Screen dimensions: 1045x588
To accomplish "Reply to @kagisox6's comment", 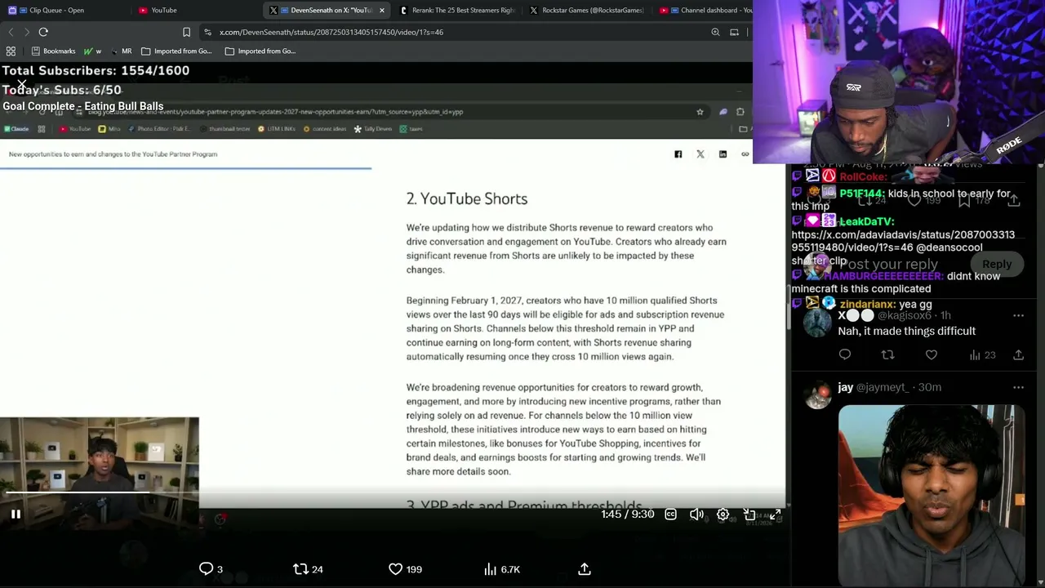I will click(x=845, y=354).
